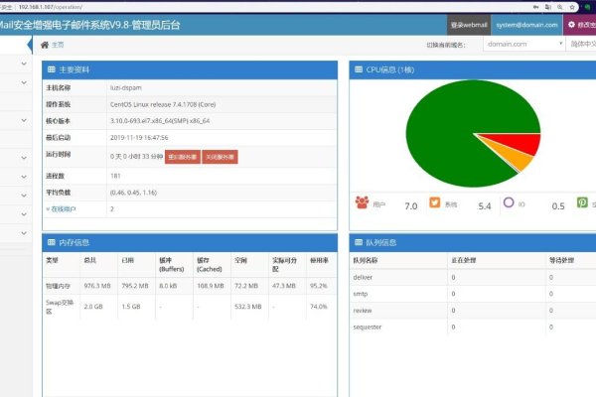
Task: Click the 队列名称 column header
Action: click(x=366, y=260)
